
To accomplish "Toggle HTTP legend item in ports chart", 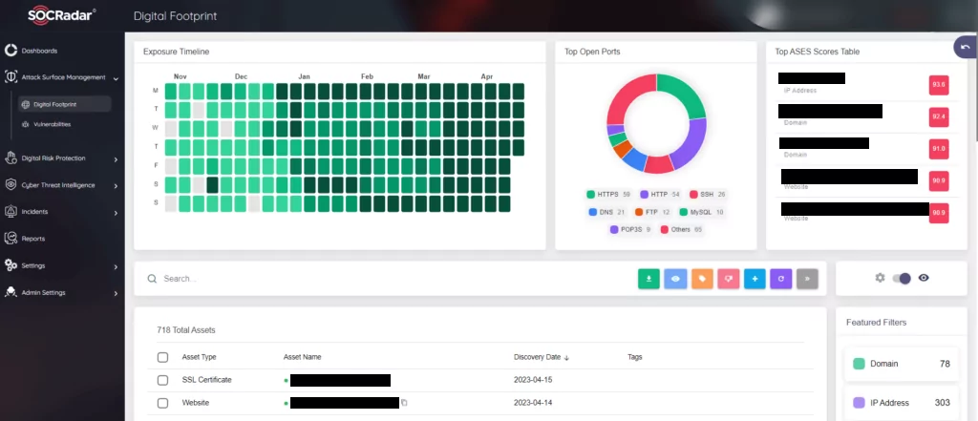I will click(661, 195).
